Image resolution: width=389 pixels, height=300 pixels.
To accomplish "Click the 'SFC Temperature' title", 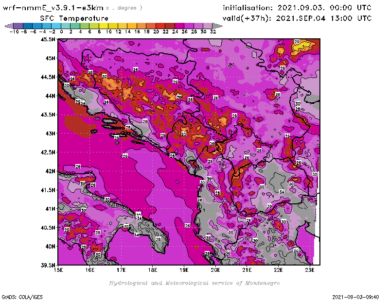I will point(74,18).
